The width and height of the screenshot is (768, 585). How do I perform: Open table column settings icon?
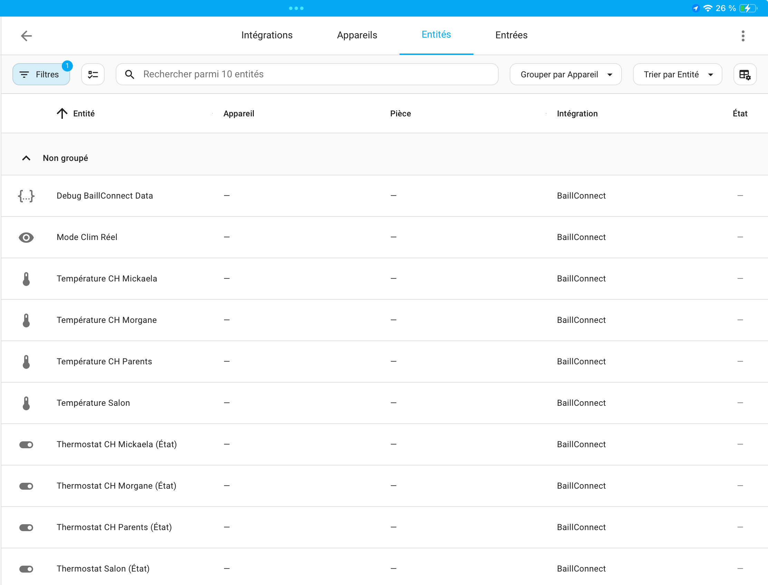pyautogui.click(x=745, y=74)
